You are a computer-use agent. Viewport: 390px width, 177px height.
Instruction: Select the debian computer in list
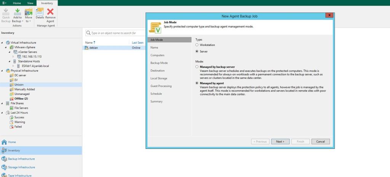tap(93, 48)
